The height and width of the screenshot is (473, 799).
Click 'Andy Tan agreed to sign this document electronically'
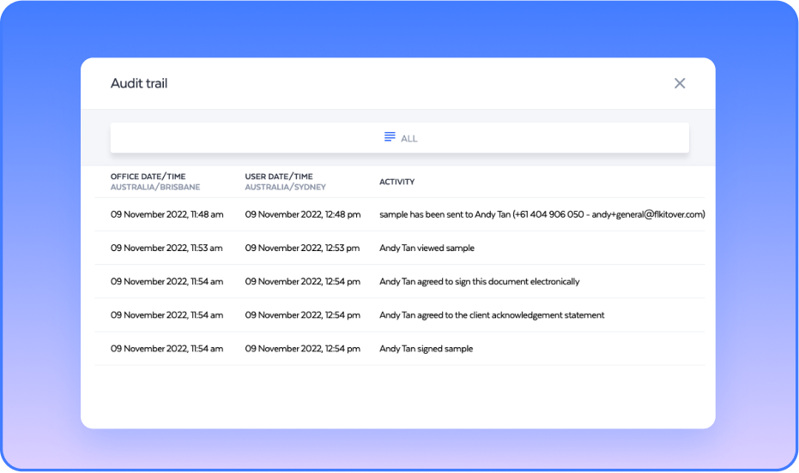tap(480, 282)
